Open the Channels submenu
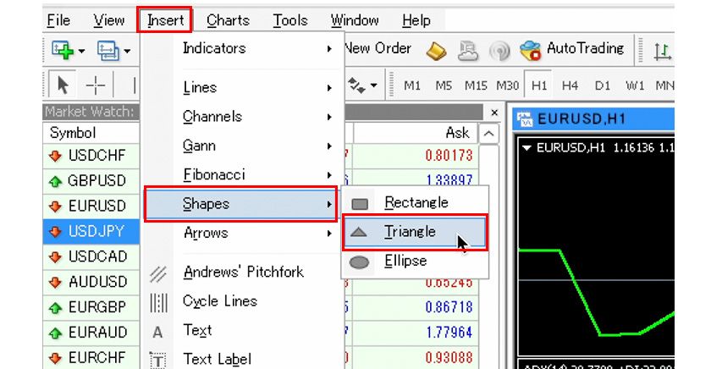711x369 pixels. click(x=243, y=117)
